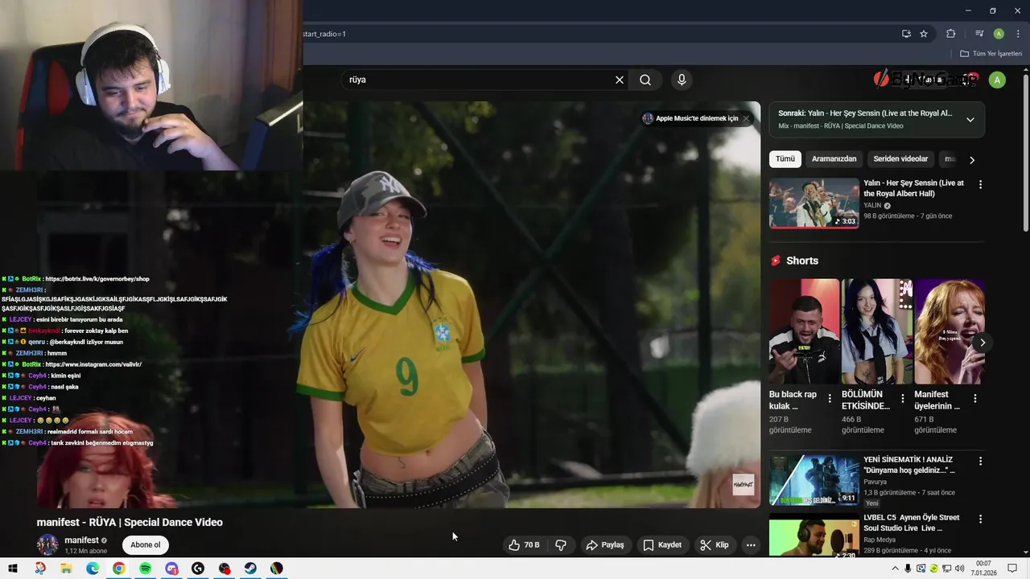Show hidden system tray icons
This screenshot has height=579, width=1030.
(895, 568)
